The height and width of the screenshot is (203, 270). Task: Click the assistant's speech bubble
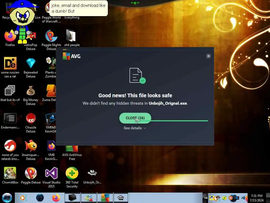pos(79,8)
